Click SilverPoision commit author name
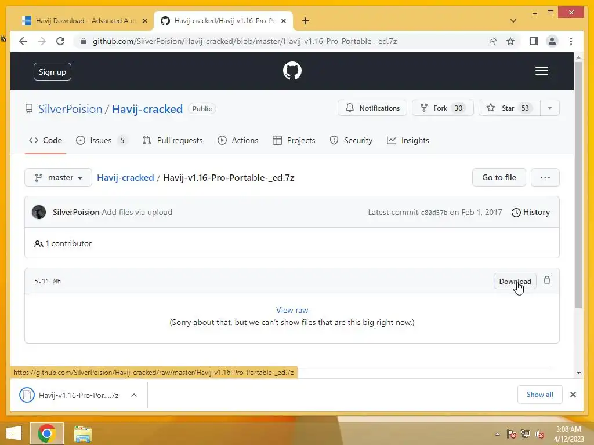The image size is (594, 445). click(76, 212)
